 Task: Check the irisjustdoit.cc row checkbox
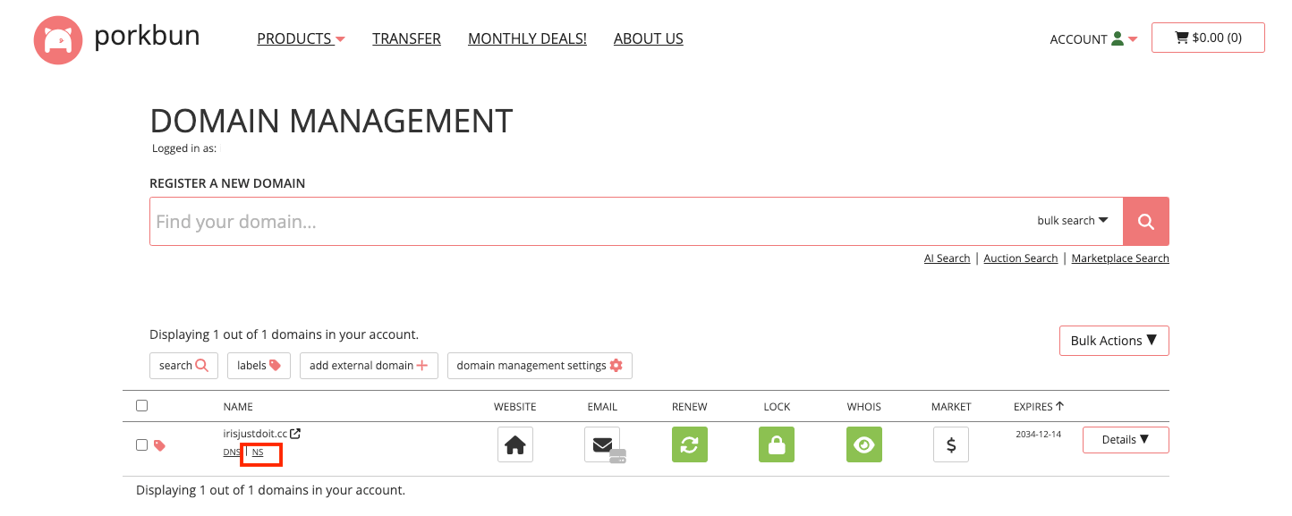point(141,444)
